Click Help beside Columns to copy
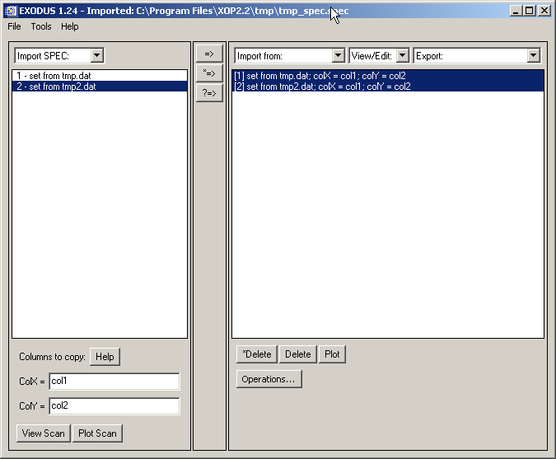The height and width of the screenshot is (459, 556). pyautogui.click(x=105, y=356)
